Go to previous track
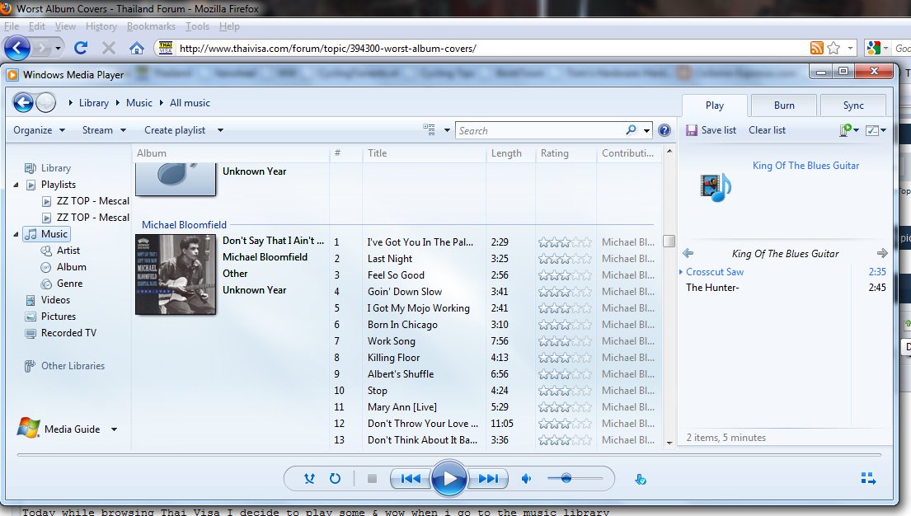Screen dimensions: 911x516 (x=411, y=478)
